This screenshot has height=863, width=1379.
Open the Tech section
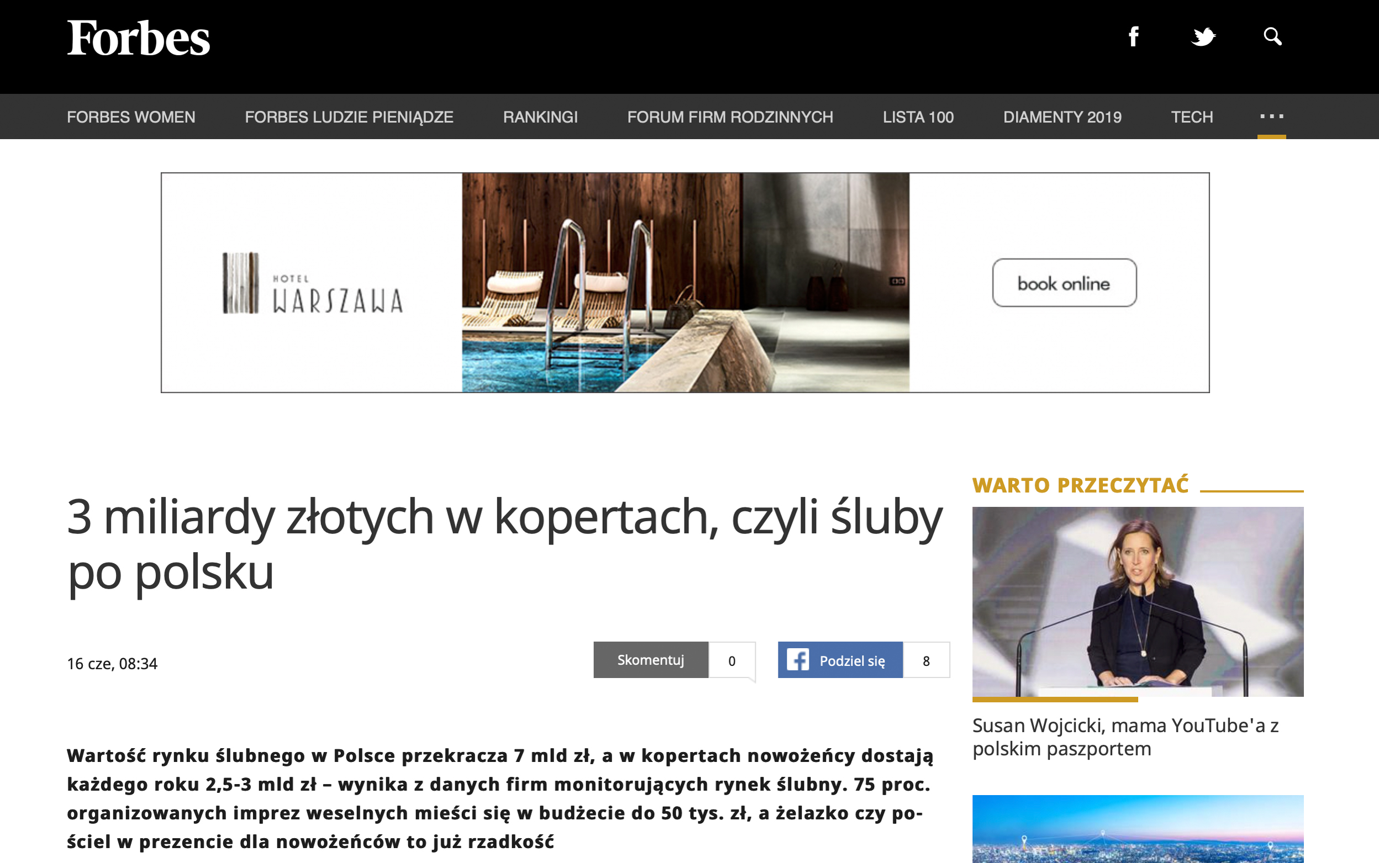click(1192, 117)
